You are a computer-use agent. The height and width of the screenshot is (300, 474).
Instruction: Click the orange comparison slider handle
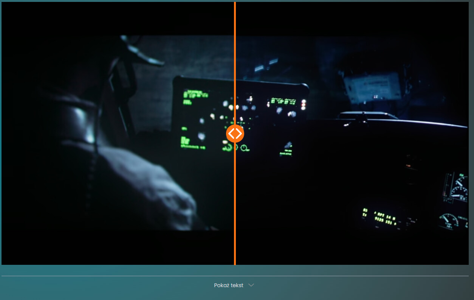pyautogui.click(x=235, y=134)
